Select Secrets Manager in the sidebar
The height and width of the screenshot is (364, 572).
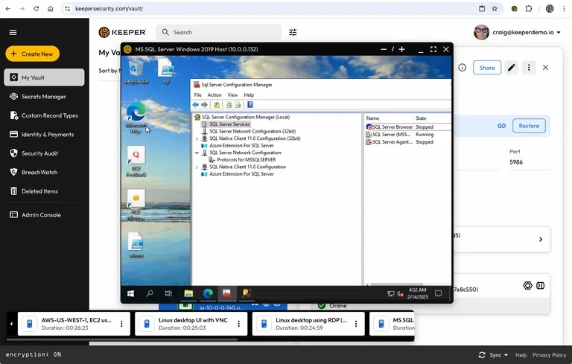(x=44, y=97)
